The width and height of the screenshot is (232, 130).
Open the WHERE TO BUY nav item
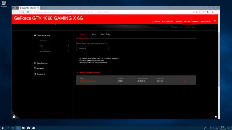coord(206,21)
